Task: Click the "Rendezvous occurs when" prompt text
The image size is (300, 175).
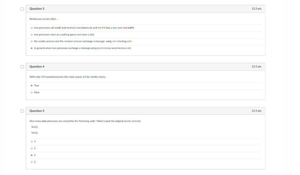Action: [43, 19]
